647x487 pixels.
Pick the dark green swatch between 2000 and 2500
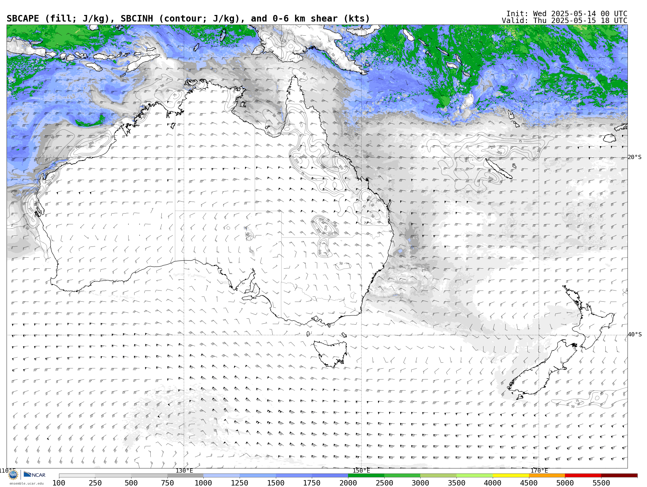[366, 476]
